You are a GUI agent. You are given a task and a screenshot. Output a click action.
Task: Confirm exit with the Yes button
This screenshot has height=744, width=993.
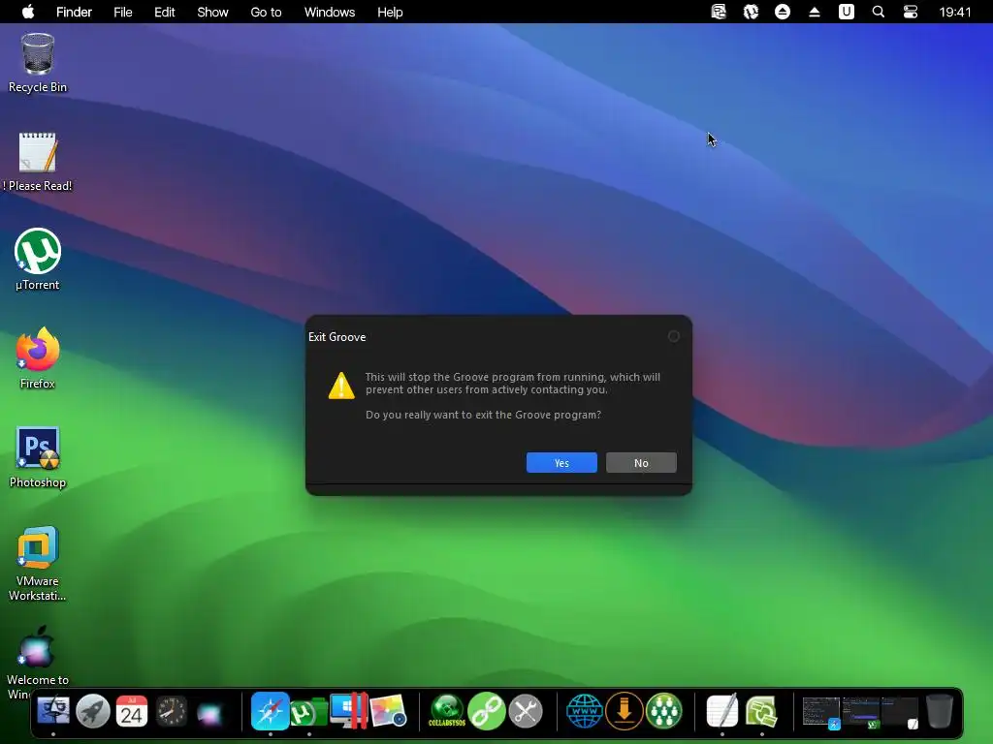pos(561,462)
